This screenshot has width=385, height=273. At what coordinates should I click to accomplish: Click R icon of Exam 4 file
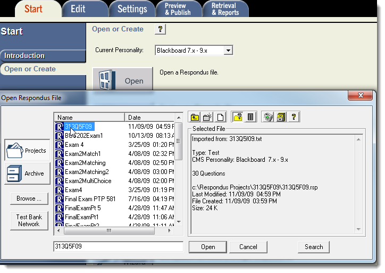(60, 145)
